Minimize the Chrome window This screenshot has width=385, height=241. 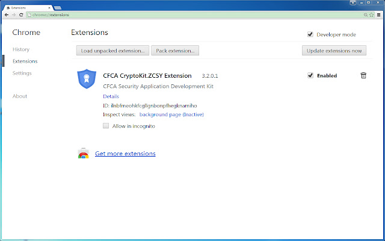pyautogui.click(x=362, y=2)
